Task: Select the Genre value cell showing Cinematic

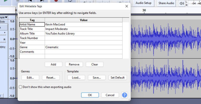Action: (83, 47)
